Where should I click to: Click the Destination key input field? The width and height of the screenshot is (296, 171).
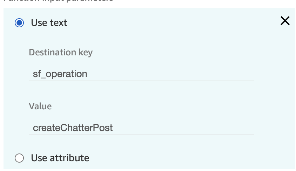tap(141, 74)
